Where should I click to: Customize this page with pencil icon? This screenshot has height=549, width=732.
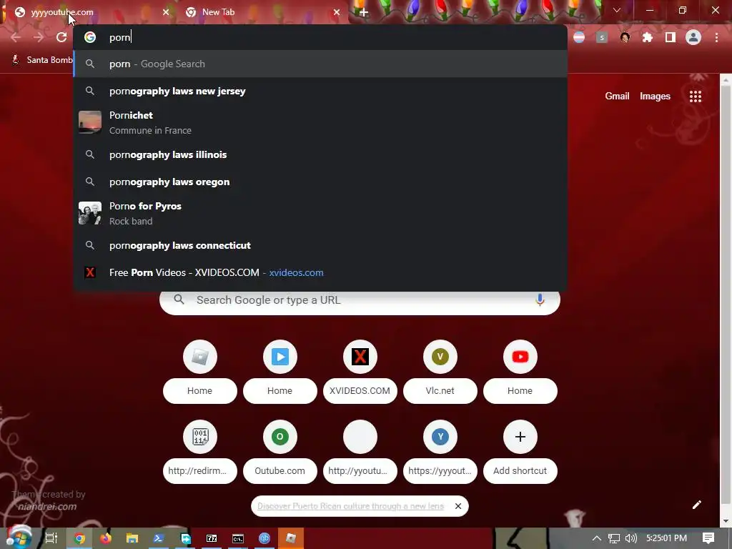[x=696, y=505]
